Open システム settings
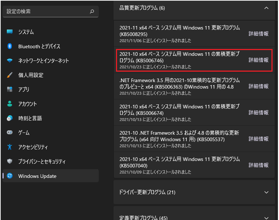279x220 pixels. [51, 32]
